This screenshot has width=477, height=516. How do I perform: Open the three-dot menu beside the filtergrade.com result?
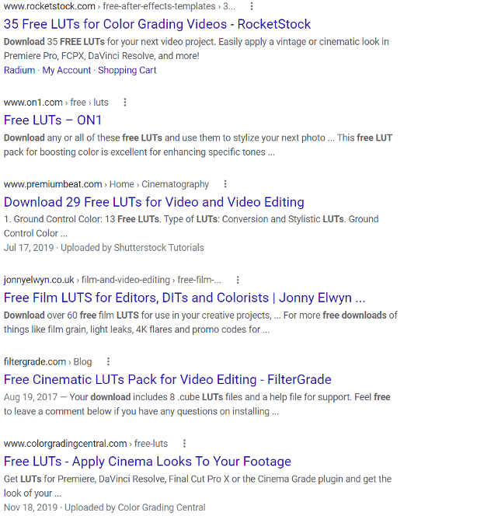108,361
